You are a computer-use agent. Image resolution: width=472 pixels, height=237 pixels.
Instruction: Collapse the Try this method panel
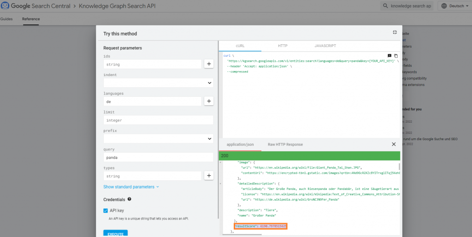[x=395, y=32]
